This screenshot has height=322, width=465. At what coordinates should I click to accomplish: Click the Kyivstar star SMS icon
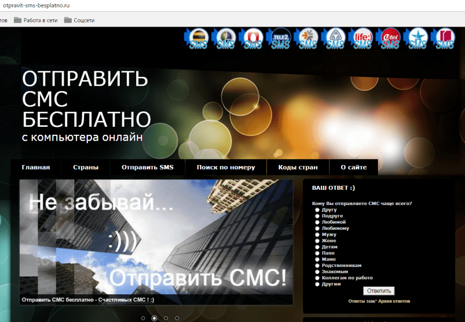click(x=417, y=39)
